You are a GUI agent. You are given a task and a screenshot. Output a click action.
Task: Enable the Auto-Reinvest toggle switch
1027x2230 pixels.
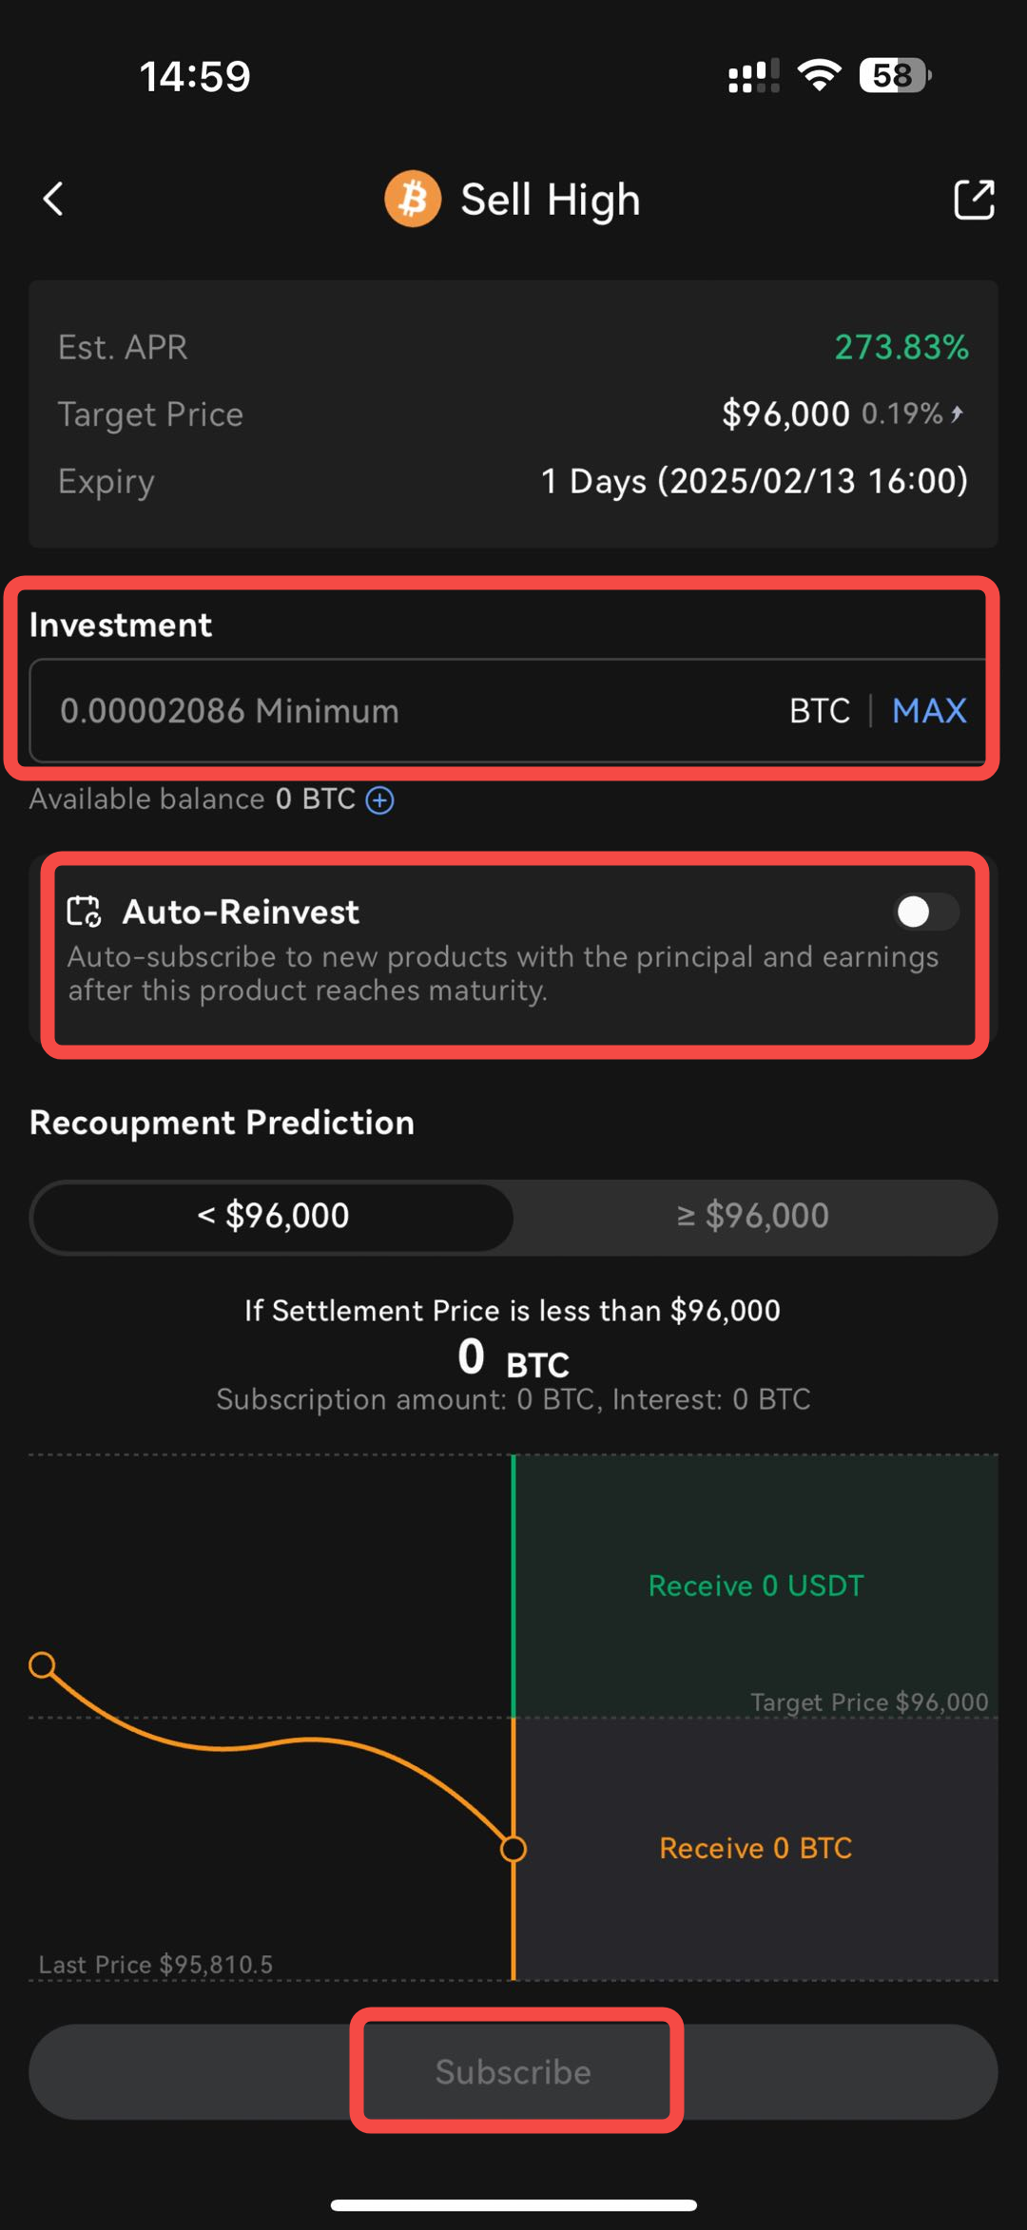(x=926, y=913)
